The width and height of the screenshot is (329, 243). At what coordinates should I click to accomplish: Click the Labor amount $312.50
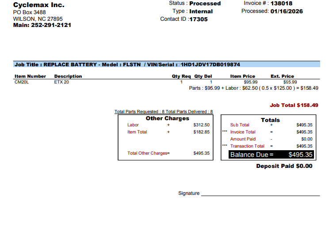pos(201,125)
